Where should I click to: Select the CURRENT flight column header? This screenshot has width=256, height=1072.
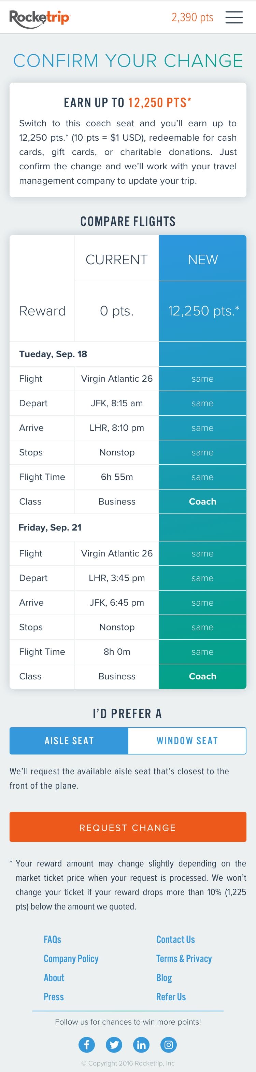tap(116, 259)
